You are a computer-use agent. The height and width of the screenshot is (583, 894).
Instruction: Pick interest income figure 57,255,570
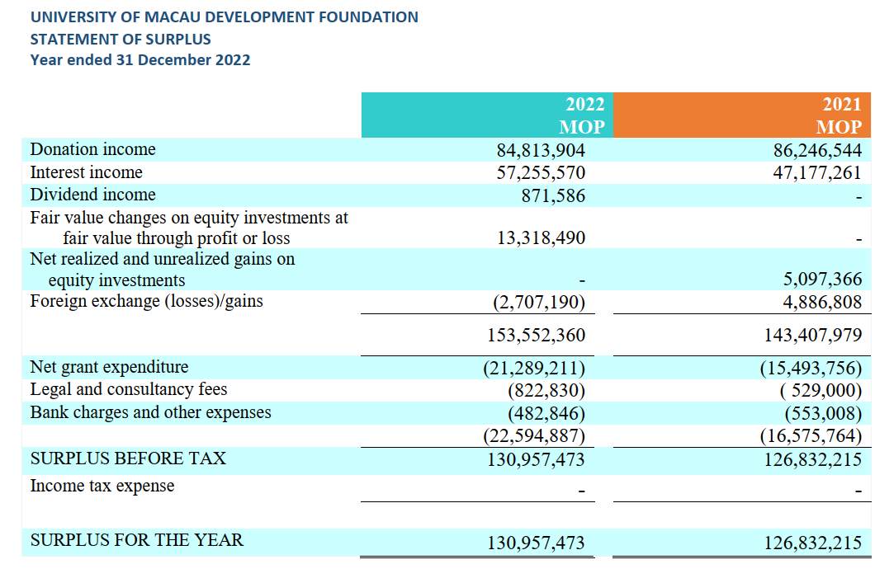pos(541,172)
